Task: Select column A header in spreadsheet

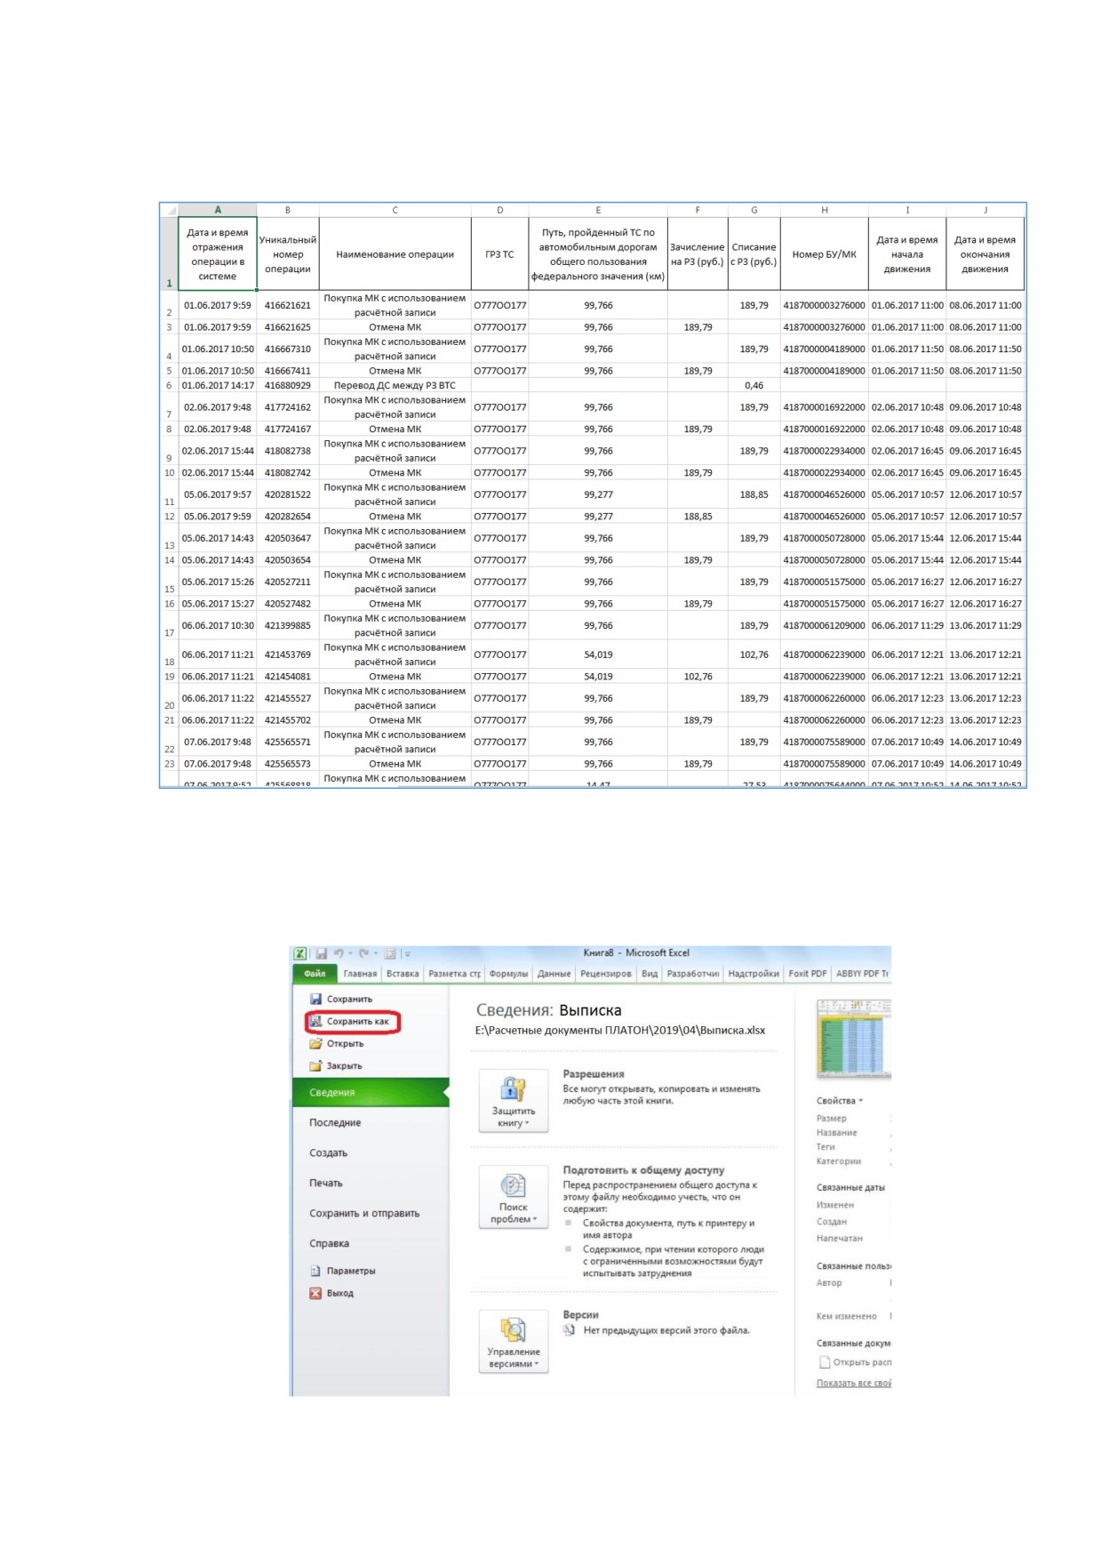Action: click(218, 210)
